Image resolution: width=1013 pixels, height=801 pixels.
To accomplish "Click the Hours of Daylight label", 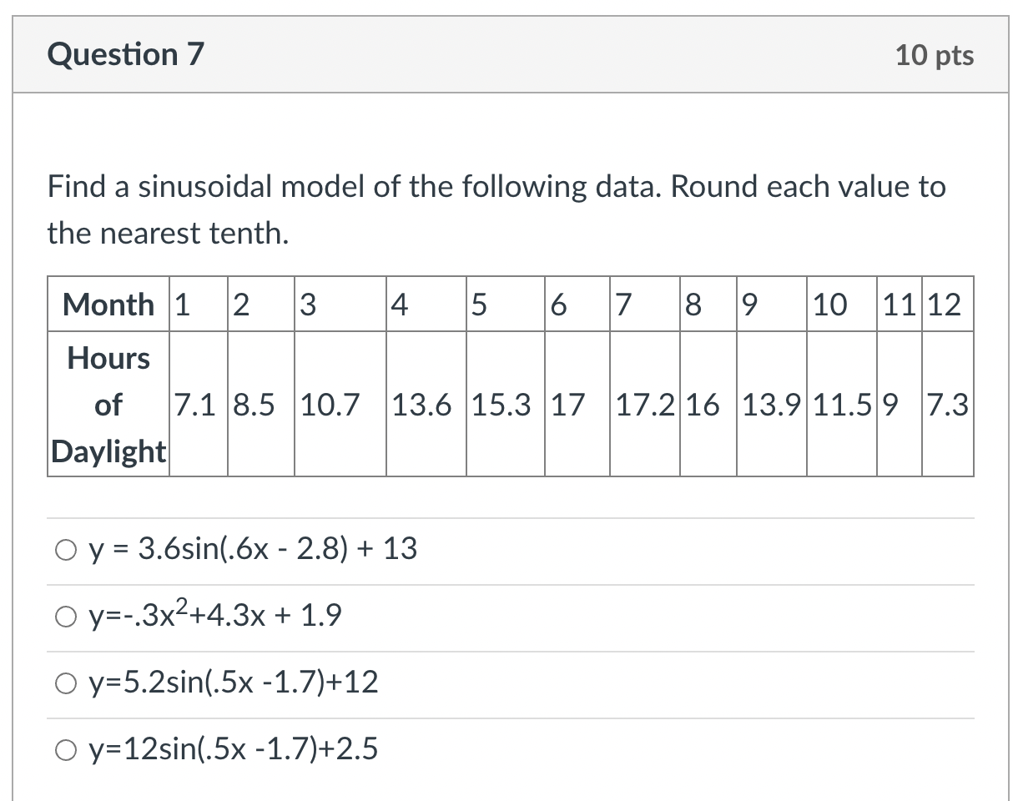I will coord(108,405).
